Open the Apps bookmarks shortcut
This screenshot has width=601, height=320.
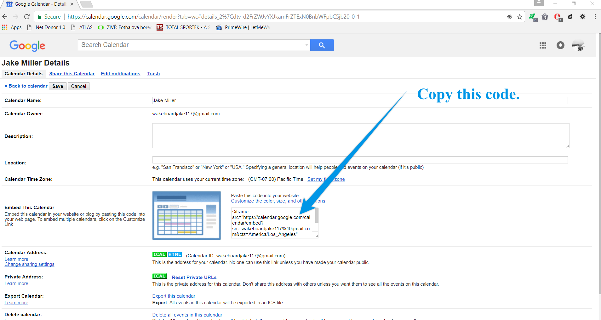(12, 27)
